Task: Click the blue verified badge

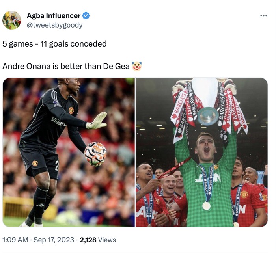Action: pyautogui.click(x=86, y=16)
